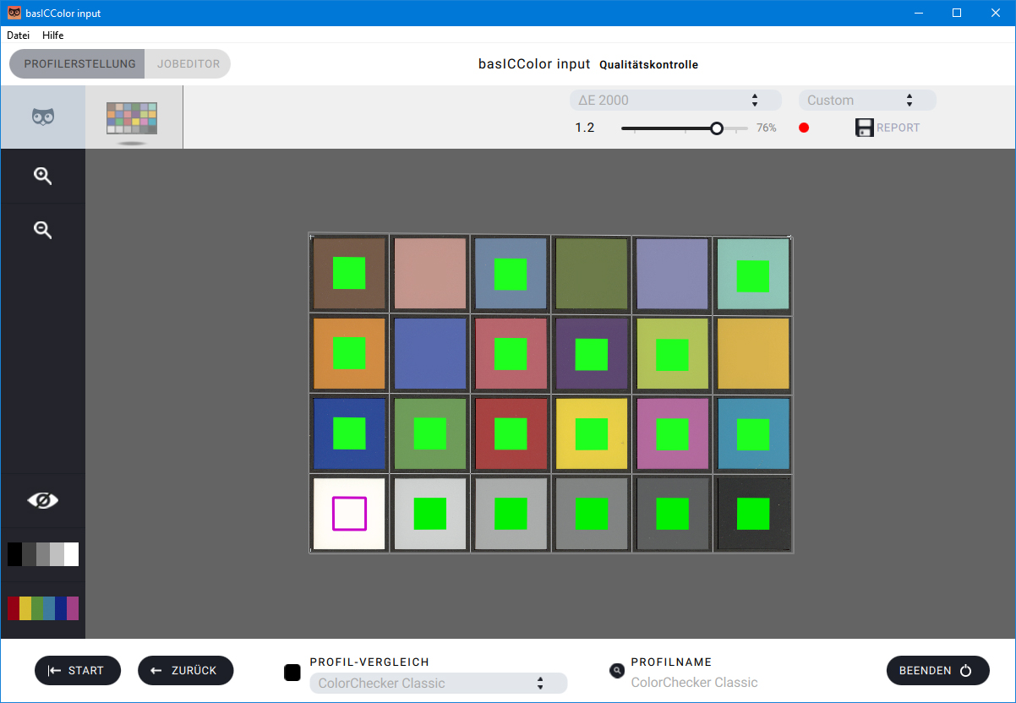The image size is (1016, 703).
Task: Click the zoom in magnifier icon
Action: click(43, 176)
